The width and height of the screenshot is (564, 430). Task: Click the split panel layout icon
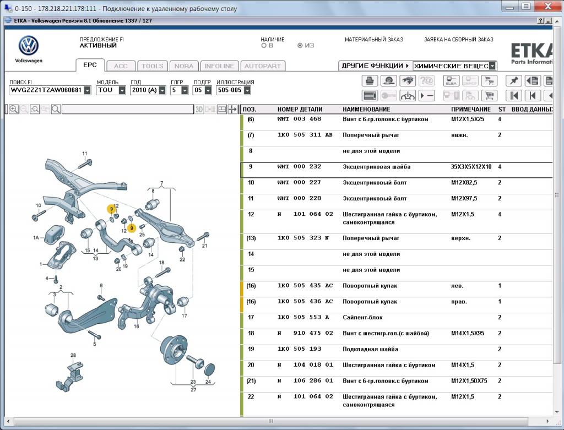point(222,110)
